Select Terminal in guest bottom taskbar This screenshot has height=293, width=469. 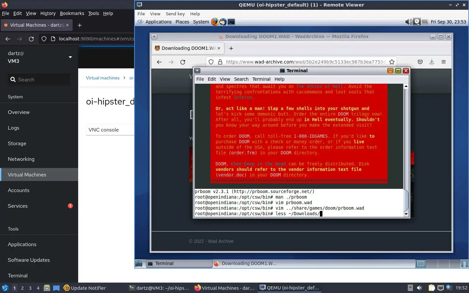click(178, 263)
